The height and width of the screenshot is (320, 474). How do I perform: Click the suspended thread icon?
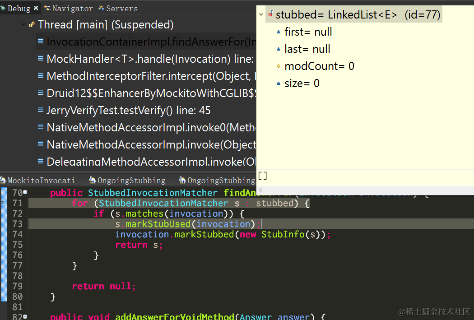pyautogui.click(x=32, y=24)
